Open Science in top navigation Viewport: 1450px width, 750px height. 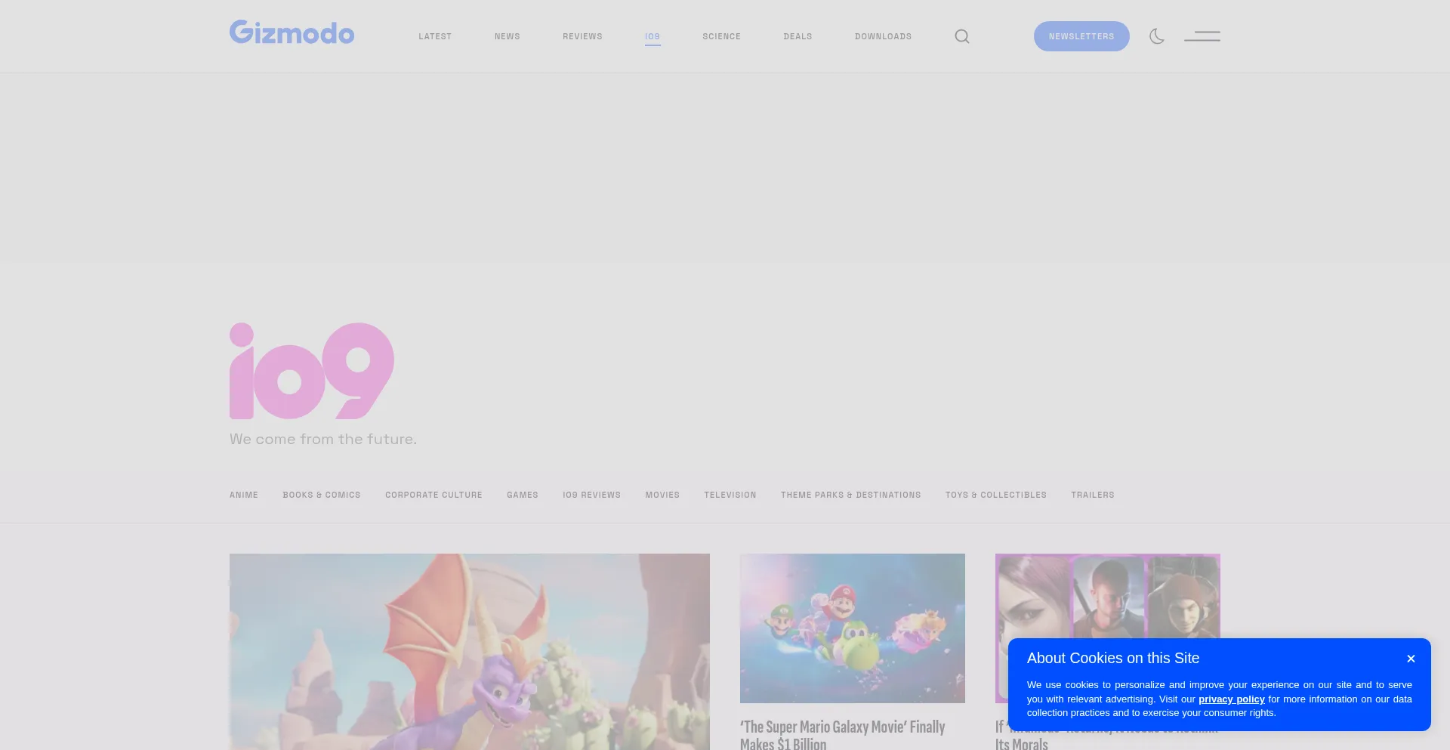721,36
